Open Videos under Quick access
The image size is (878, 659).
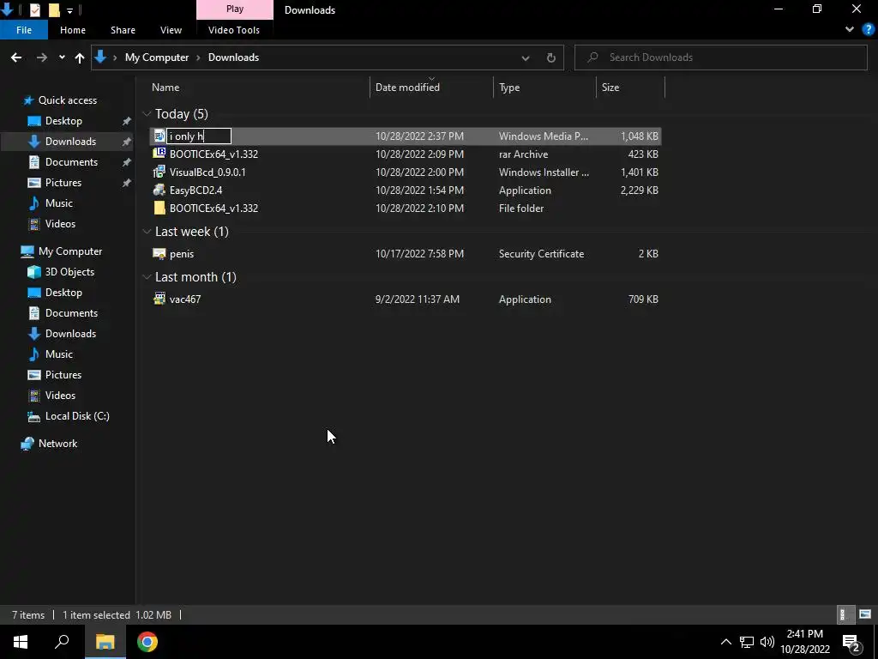point(60,224)
